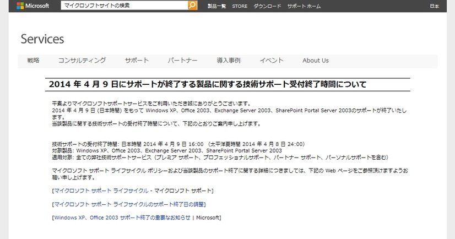Image resolution: width=455 pixels, height=239 pixels.
Task: Focus the マイクロソフトサイトの検索 search field
Action: coord(124,5)
